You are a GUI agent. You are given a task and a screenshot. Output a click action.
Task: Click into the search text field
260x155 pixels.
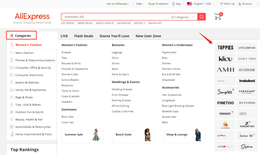[114, 17]
